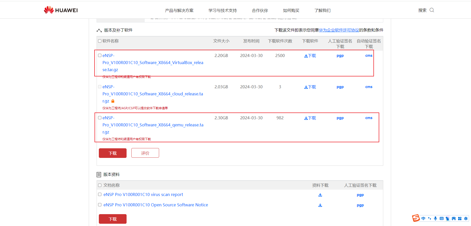Check the Open Source Software Notice checkbox
The height and width of the screenshot is (226, 471).
[x=100, y=205]
